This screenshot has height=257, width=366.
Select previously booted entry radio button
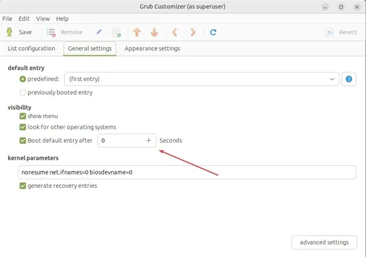pos(23,92)
